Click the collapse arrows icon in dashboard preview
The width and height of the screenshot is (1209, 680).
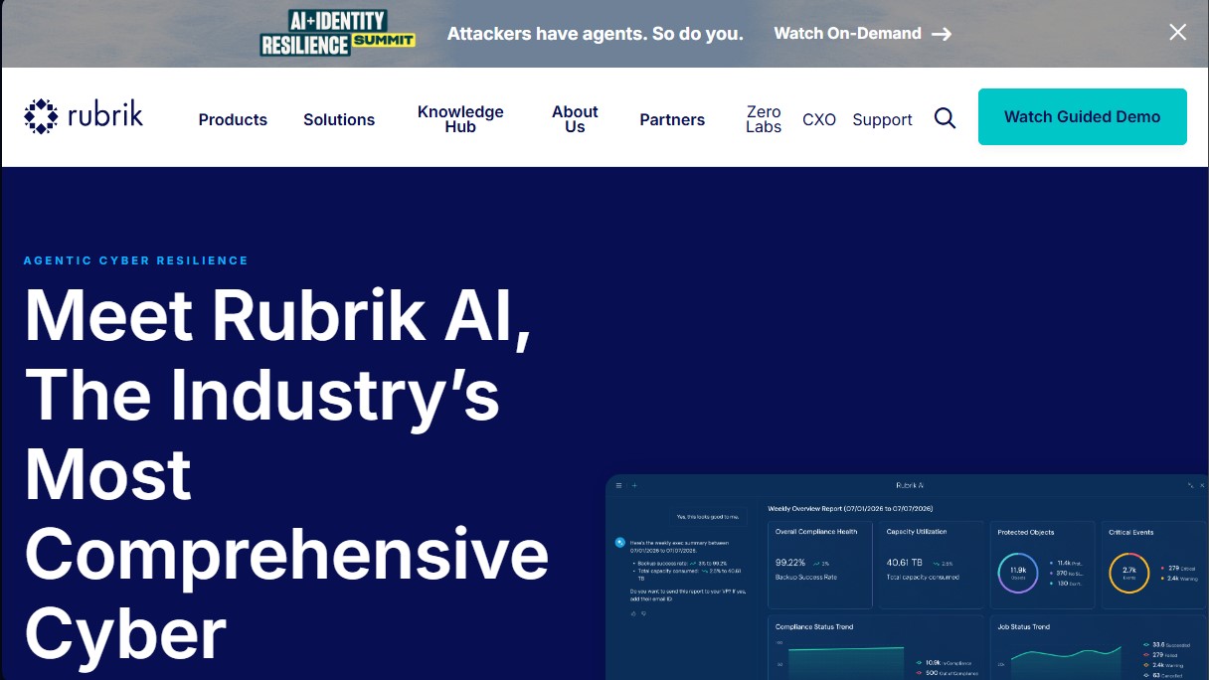click(1190, 485)
